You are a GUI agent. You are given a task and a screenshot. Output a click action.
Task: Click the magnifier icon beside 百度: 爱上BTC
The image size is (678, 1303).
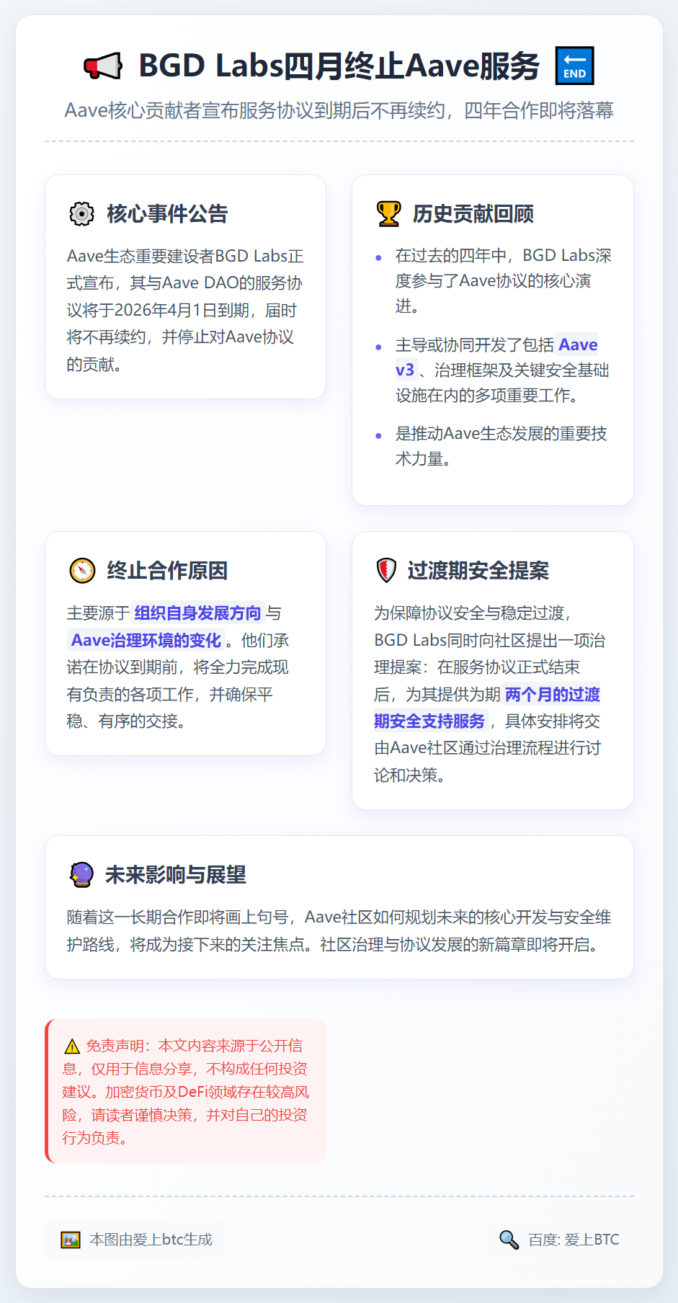pyautogui.click(x=509, y=1240)
